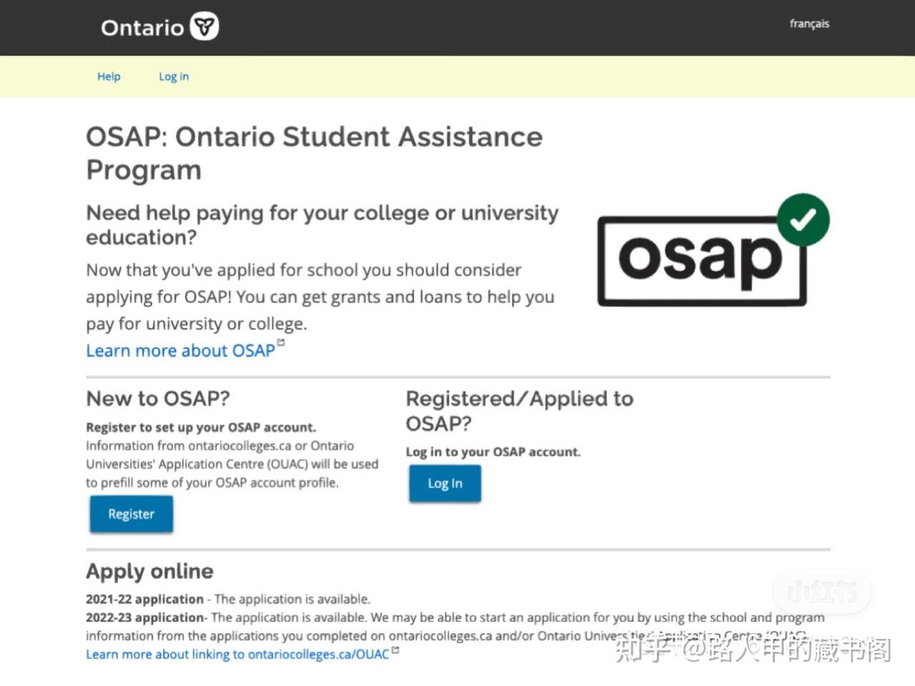Screen dimensions: 915x686
Task: Open the Learn more about OSAP link
Action: [x=180, y=351]
